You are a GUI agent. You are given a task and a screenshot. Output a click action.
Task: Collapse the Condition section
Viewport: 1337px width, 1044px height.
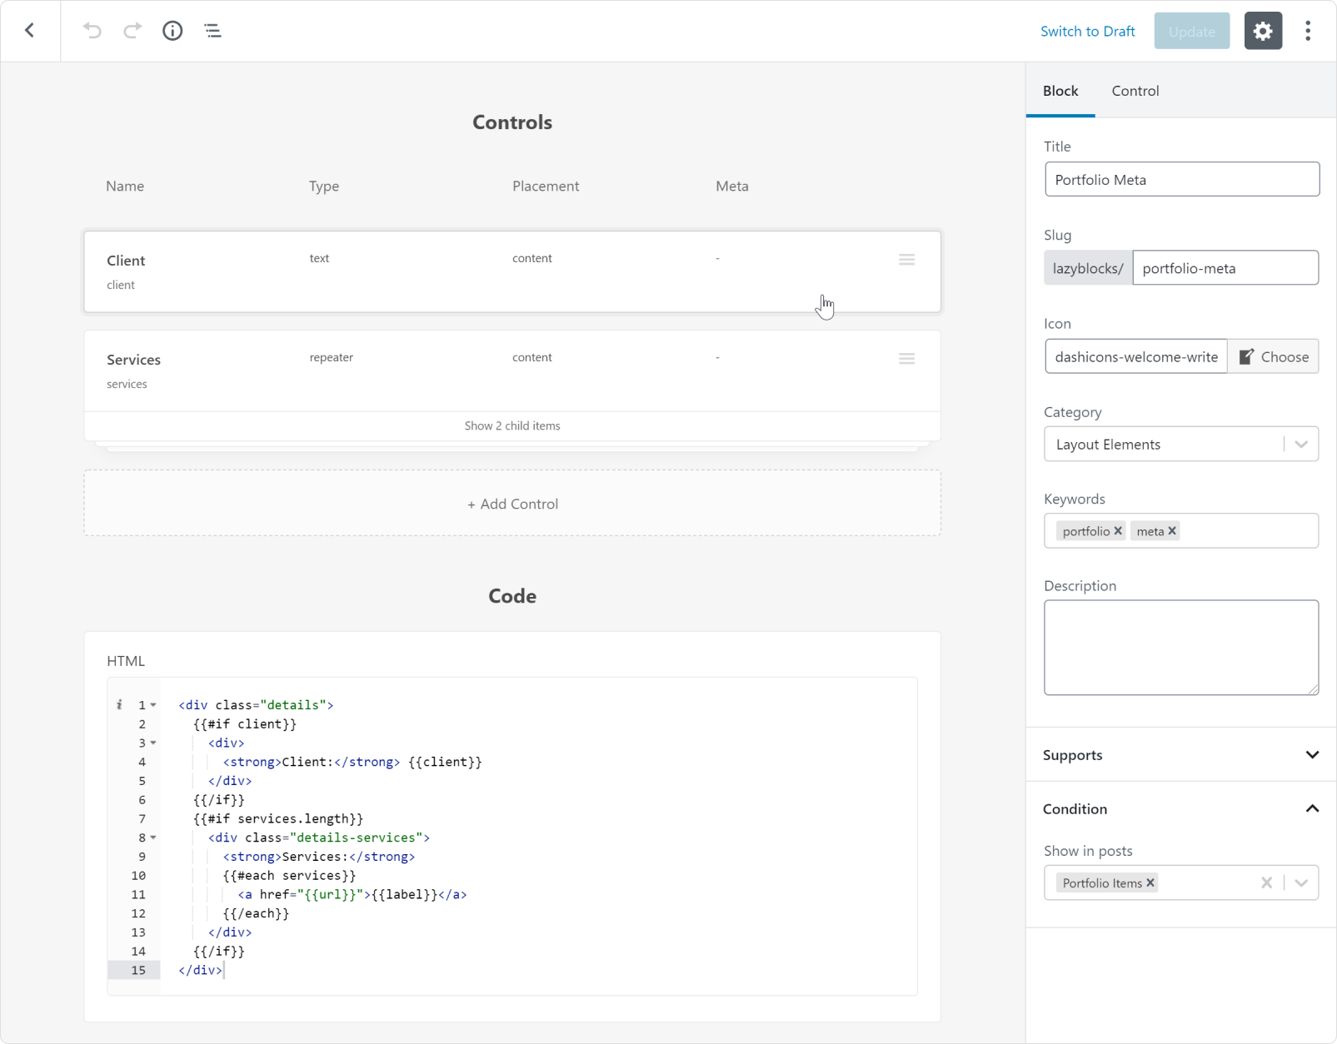1181,809
